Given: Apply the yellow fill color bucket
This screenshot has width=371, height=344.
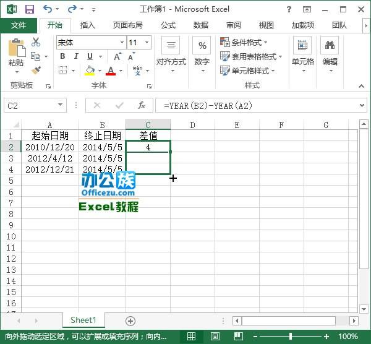Looking at the screenshot, I should pyautogui.click(x=90, y=71).
